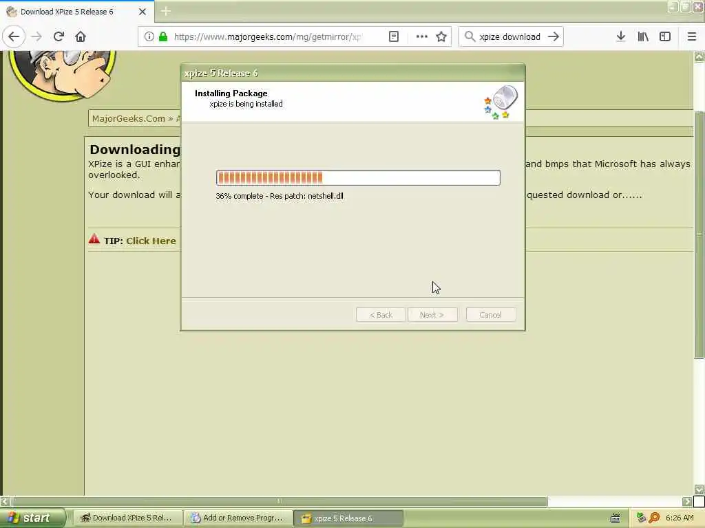The image size is (705, 528).
Task: Click the page scroll down arrow
Action: tap(699, 489)
